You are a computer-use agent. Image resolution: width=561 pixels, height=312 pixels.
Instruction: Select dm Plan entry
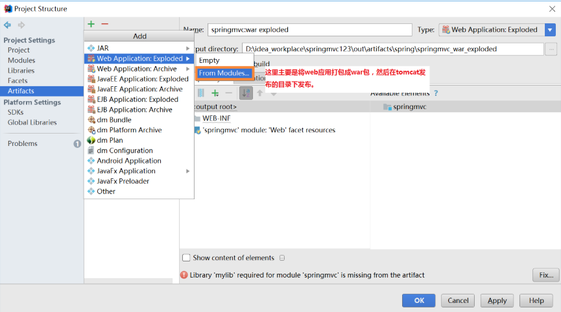(139, 140)
